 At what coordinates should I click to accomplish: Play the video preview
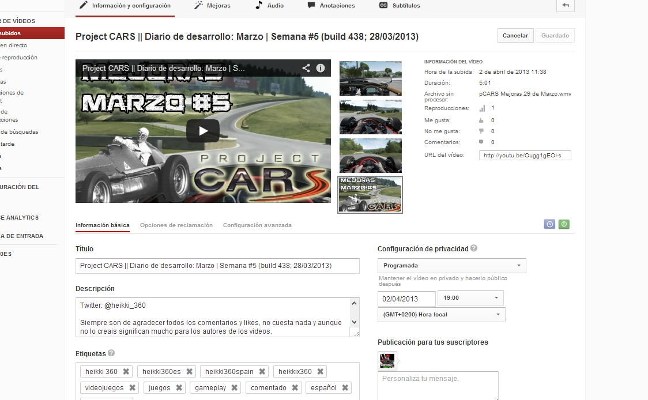203,131
